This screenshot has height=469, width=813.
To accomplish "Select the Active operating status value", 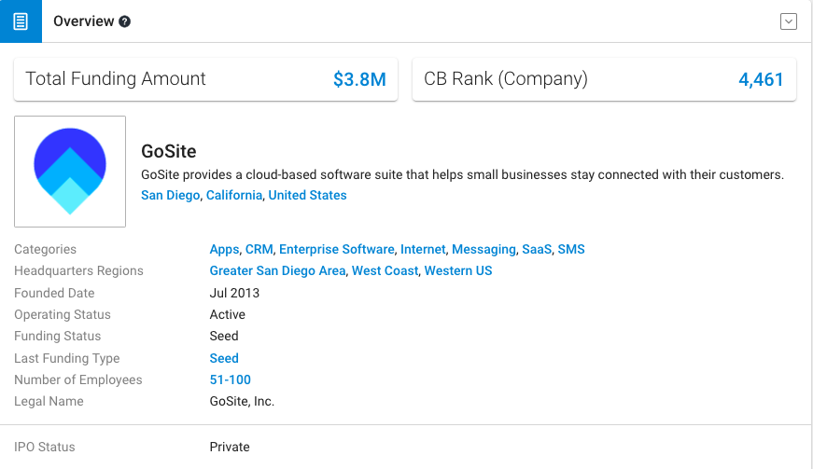I will (x=228, y=315).
